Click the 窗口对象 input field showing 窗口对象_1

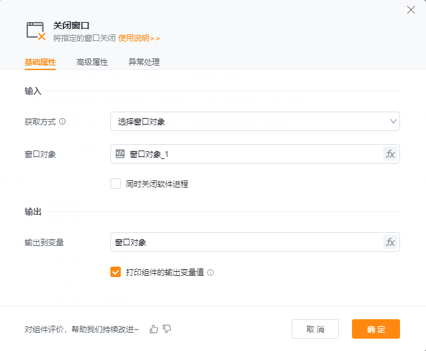(x=253, y=154)
